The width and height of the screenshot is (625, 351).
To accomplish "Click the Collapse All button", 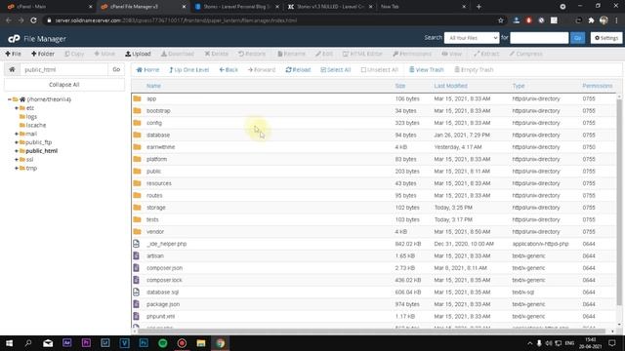I will [x=64, y=85].
